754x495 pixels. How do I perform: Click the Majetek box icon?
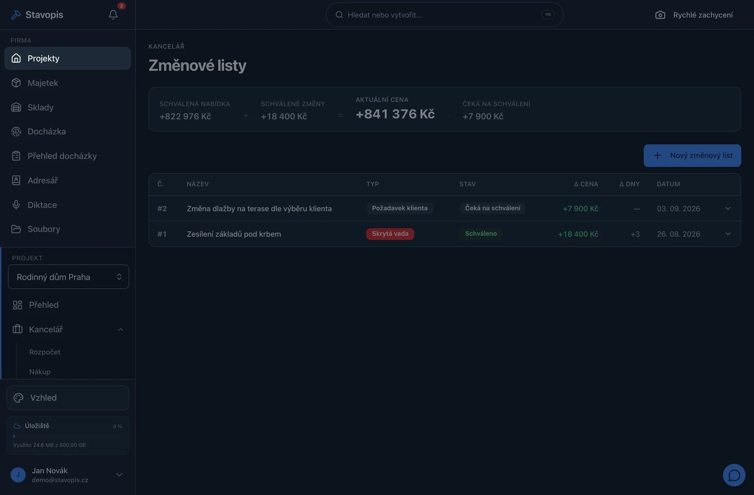pos(16,83)
